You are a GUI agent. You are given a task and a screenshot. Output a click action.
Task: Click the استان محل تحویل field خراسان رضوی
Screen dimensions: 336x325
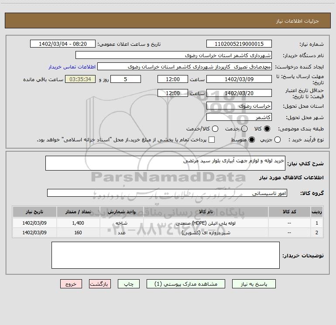click(x=239, y=106)
